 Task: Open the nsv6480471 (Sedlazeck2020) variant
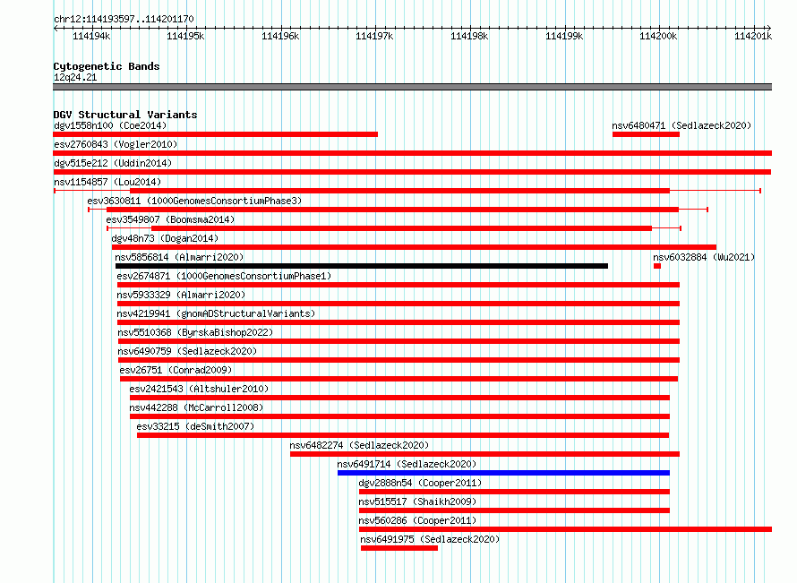tap(681, 125)
